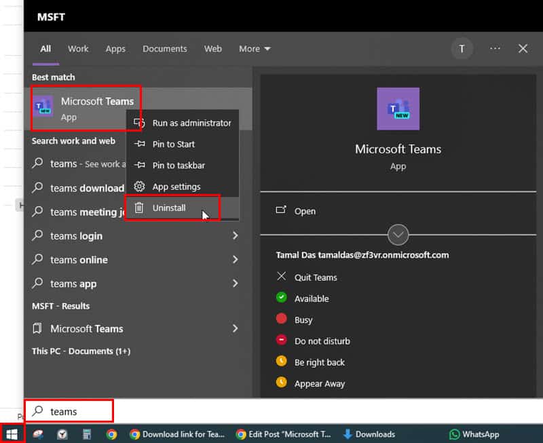Click the T account avatar
The image size is (543, 443).
click(462, 49)
